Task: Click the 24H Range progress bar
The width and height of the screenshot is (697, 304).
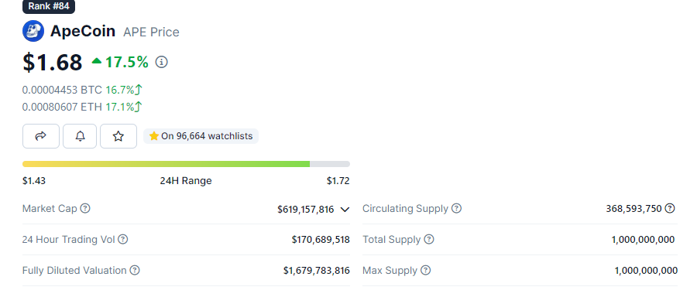Action: pyautogui.click(x=186, y=164)
